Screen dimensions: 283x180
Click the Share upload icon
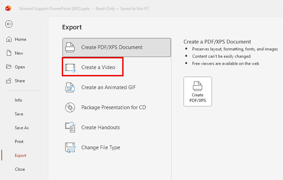[9, 81]
